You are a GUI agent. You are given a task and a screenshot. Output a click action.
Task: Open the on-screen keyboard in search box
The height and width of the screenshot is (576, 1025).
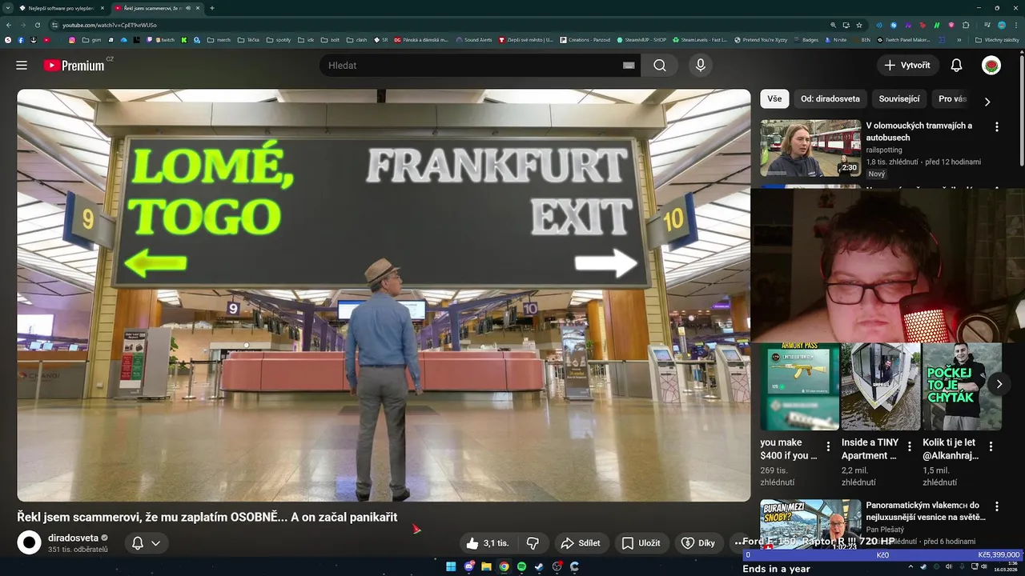pos(629,66)
